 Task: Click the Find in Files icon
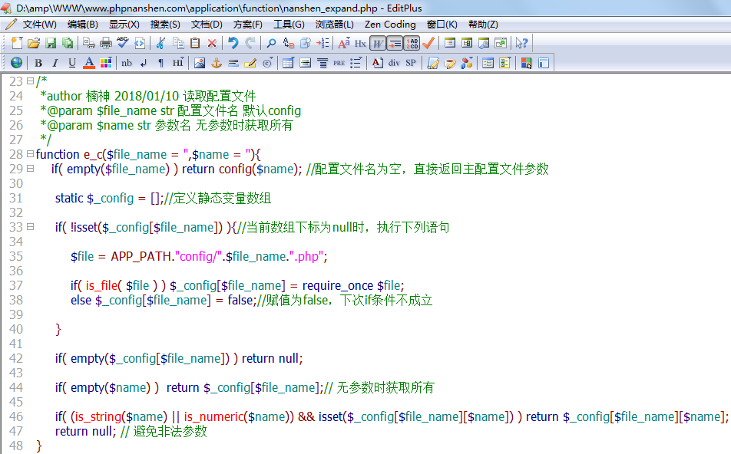tap(306, 43)
